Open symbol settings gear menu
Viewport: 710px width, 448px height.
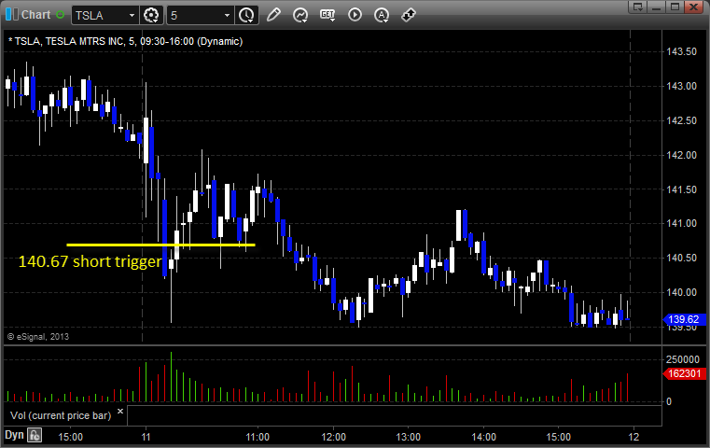coord(151,16)
